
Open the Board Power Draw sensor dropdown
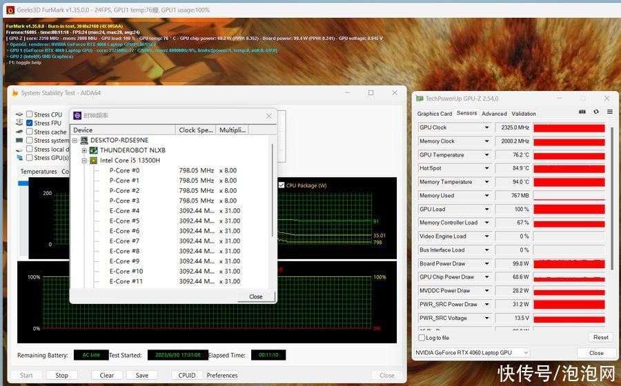pos(486,263)
